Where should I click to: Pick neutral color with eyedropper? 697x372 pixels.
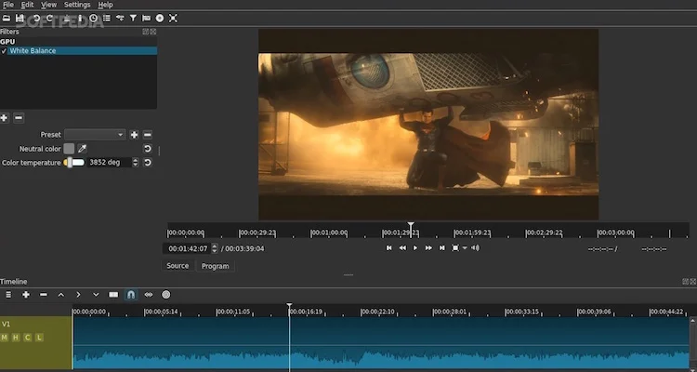point(82,149)
